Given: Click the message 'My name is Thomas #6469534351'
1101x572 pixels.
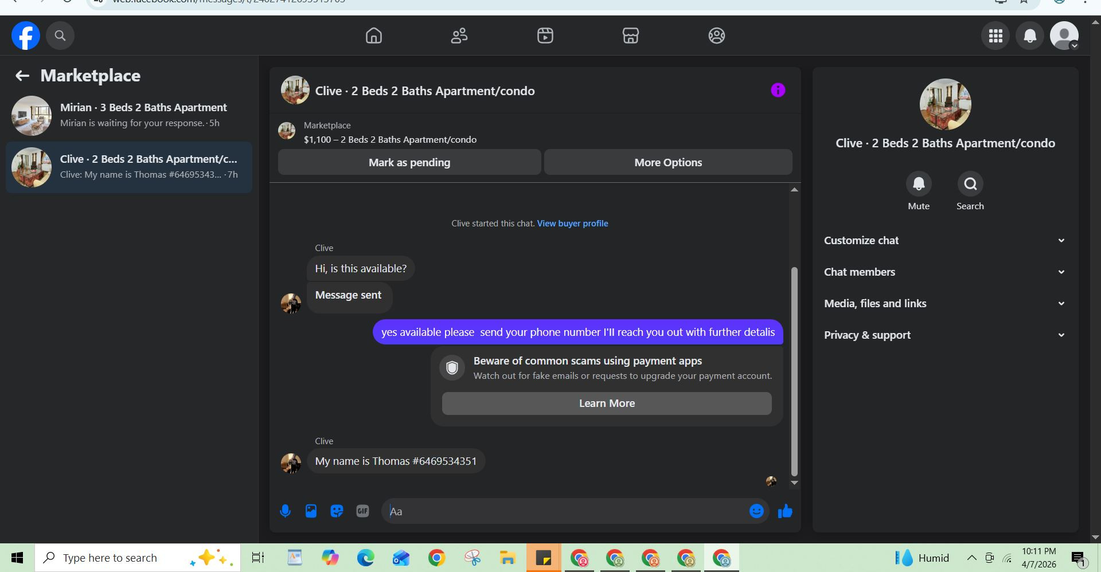Looking at the screenshot, I should tap(396, 461).
